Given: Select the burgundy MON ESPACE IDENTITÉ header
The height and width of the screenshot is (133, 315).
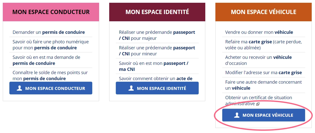Looking at the screenshot, I should tap(157, 12).
